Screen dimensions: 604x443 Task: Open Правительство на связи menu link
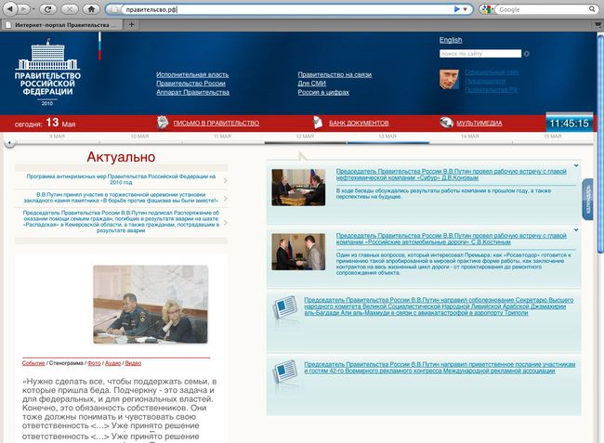(x=335, y=74)
